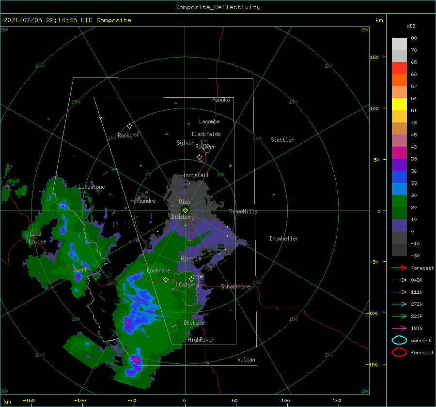Click the Airdrie town label
The height and width of the screenshot is (407, 436).
[191, 258]
